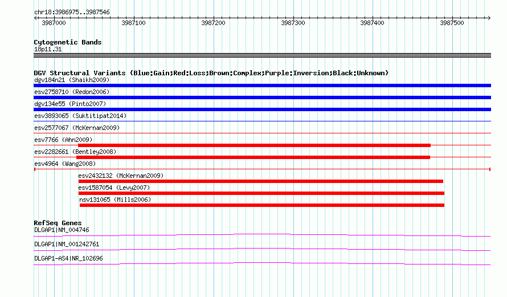
Task: Click the 3987500 ruler coordinate
Action: coord(452,23)
